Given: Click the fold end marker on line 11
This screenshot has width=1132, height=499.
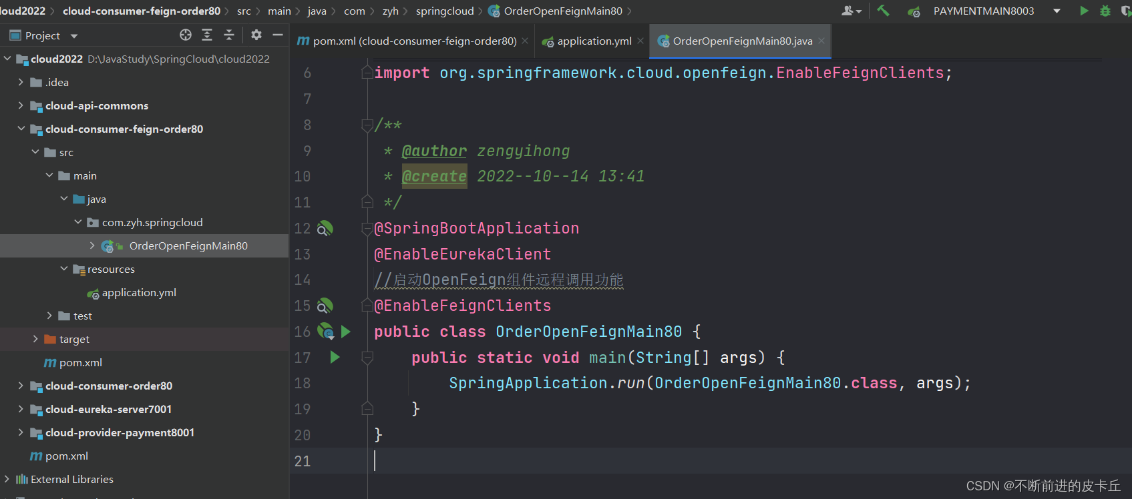Looking at the screenshot, I should click(x=367, y=201).
